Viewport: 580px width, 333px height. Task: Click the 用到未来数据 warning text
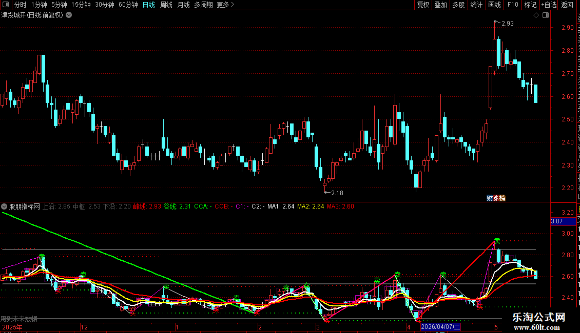[x=19, y=319]
